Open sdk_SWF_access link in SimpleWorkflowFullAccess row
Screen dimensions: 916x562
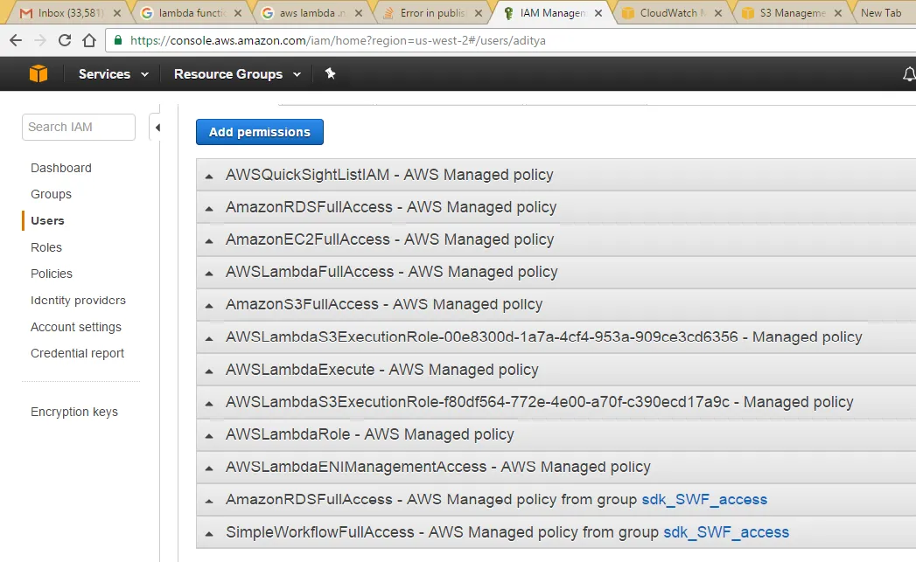tap(726, 532)
